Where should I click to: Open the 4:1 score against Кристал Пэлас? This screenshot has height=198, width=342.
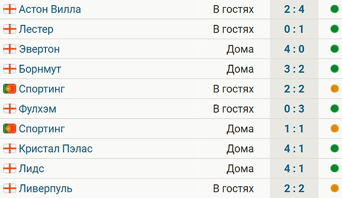[294, 148]
